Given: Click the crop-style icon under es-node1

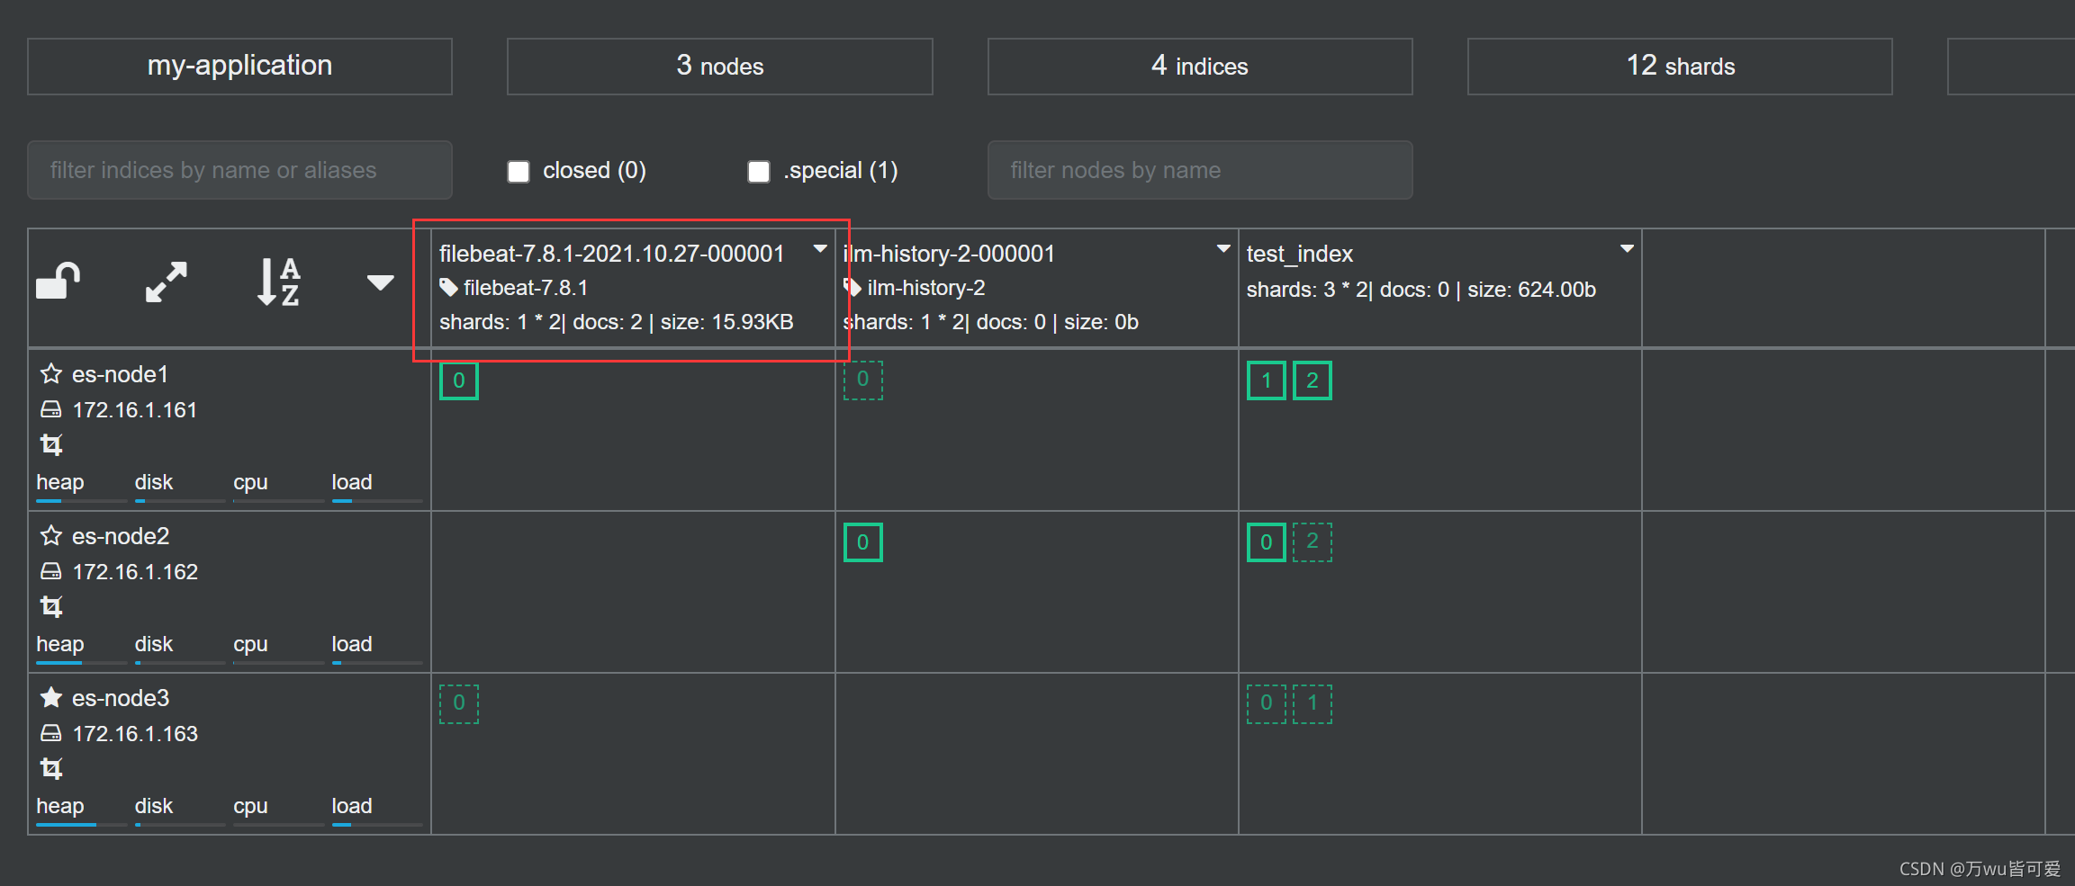Looking at the screenshot, I should tap(51, 444).
